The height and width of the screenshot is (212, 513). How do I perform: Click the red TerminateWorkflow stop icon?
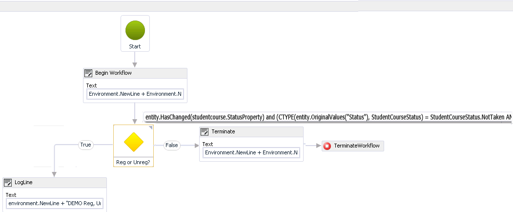(x=327, y=146)
